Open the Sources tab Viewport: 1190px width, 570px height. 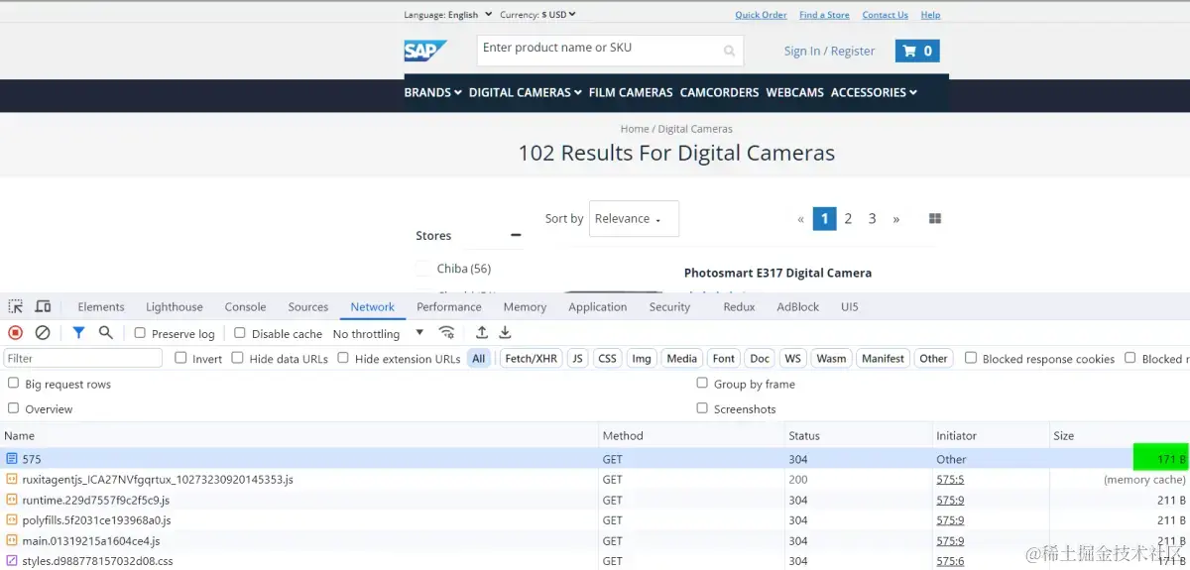click(x=308, y=307)
